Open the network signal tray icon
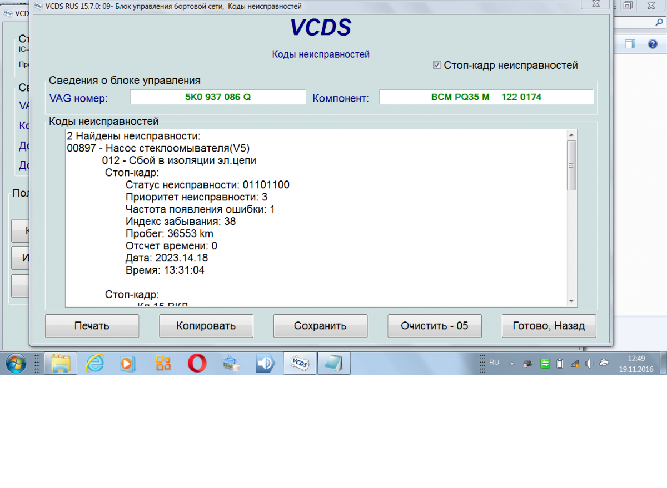This screenshot has width=667, height=488. pyautogui.click(x=575, y=364)
